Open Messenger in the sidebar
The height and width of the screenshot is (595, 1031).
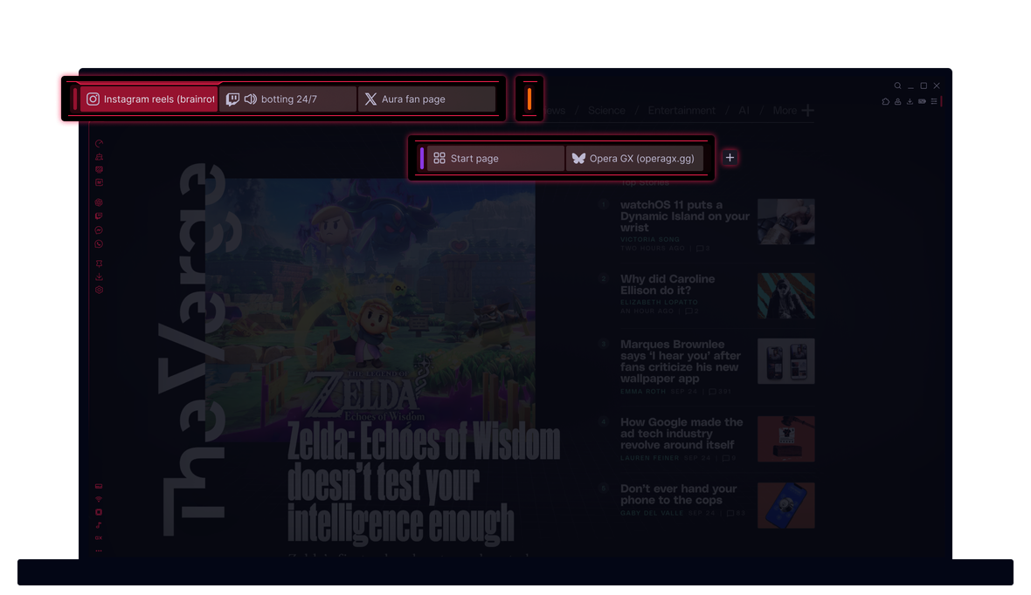click(99, 230)
